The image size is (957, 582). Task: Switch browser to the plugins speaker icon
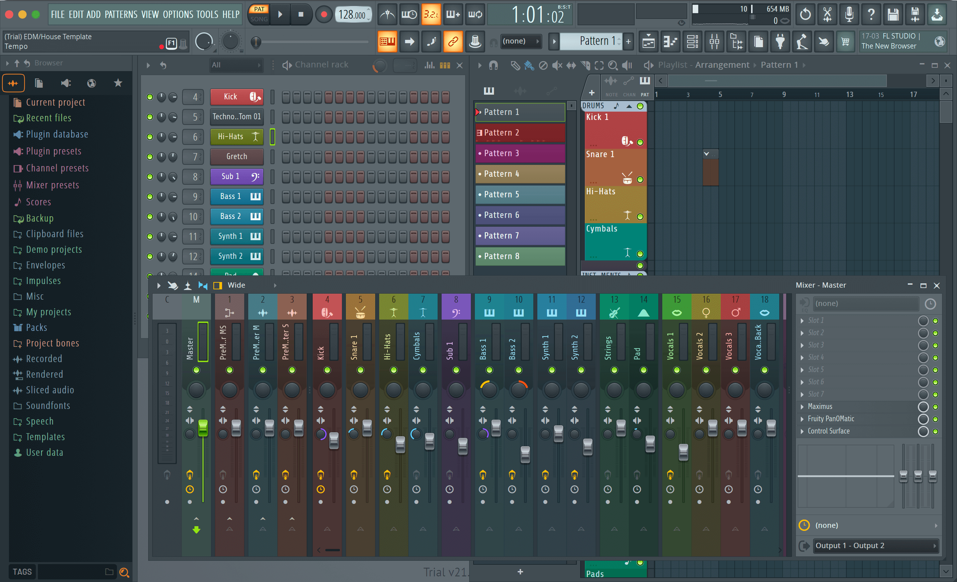(66, 83)
